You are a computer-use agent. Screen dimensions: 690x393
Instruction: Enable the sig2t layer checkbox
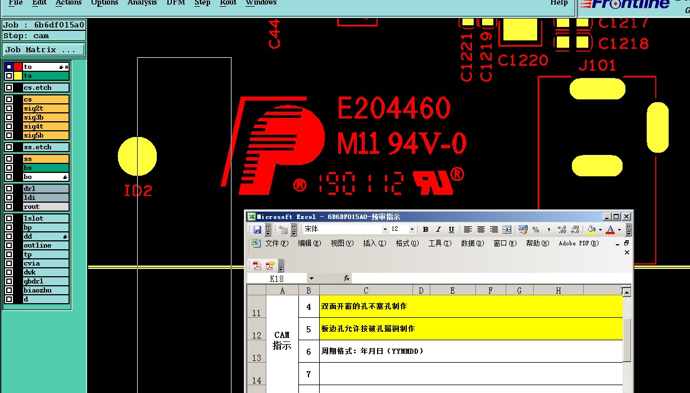click(9, 108)
